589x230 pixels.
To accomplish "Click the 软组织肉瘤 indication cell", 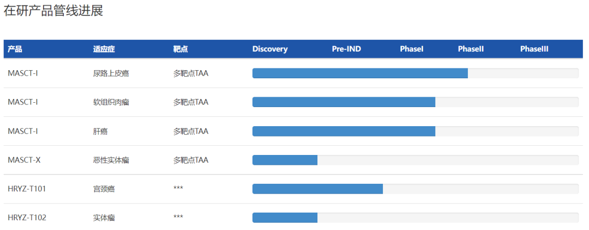I will click(x=111, y=102).
